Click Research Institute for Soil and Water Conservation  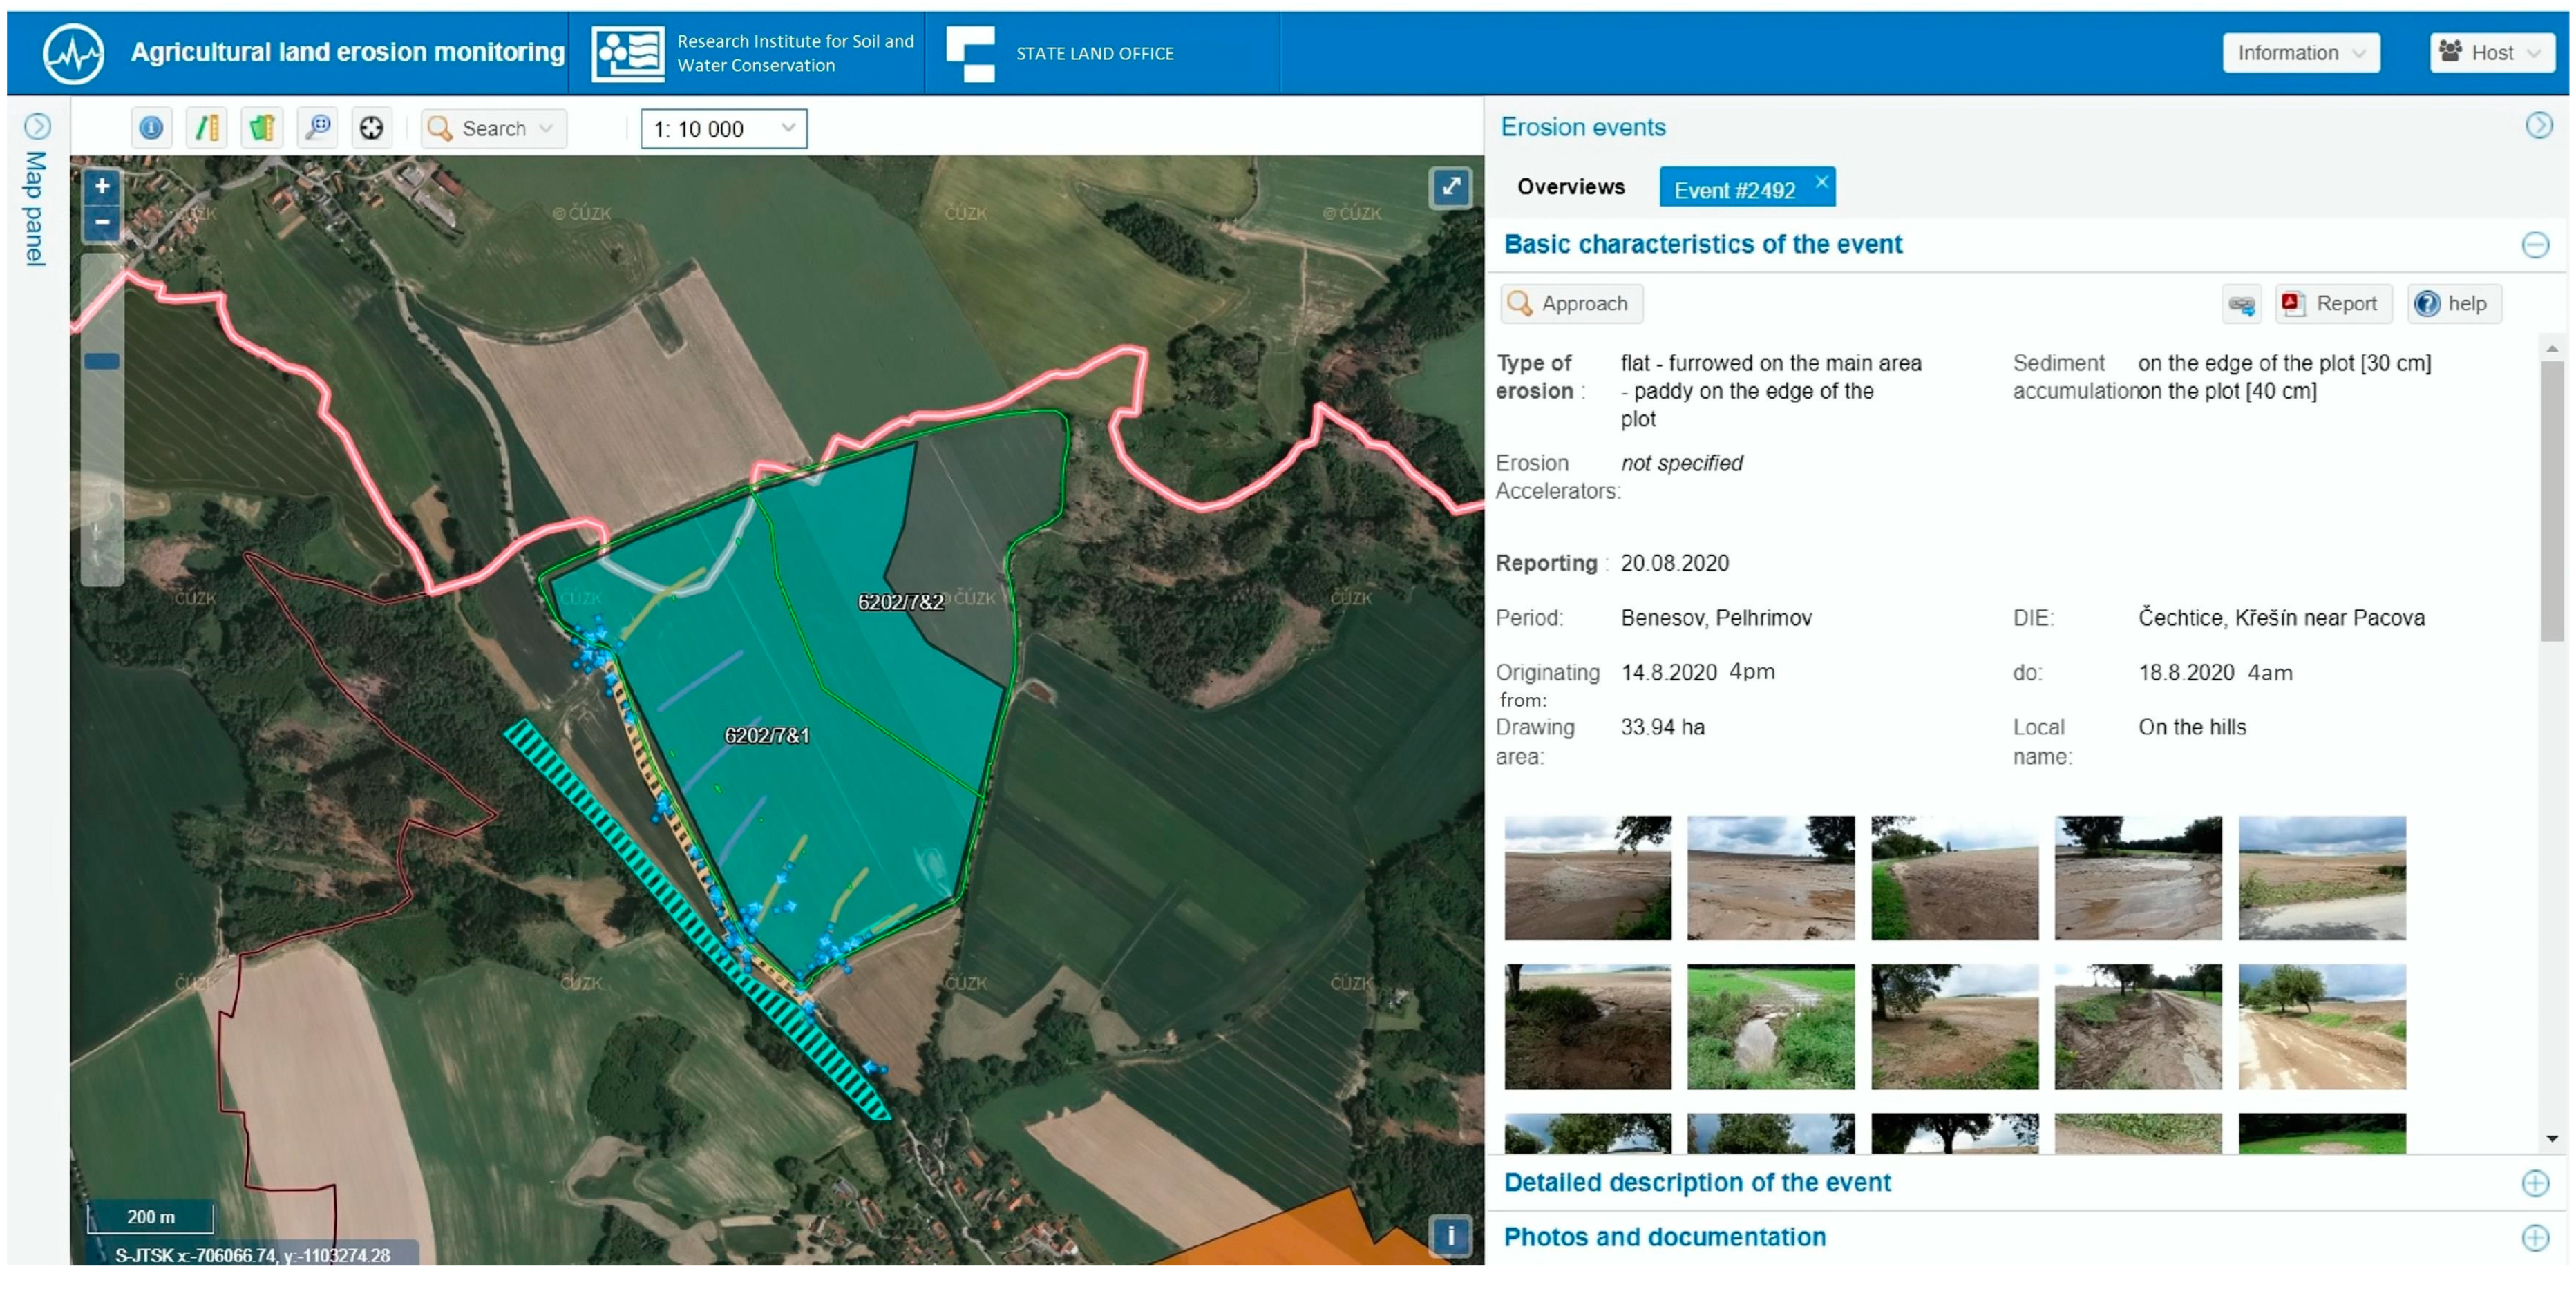click(x=795, y=53)
